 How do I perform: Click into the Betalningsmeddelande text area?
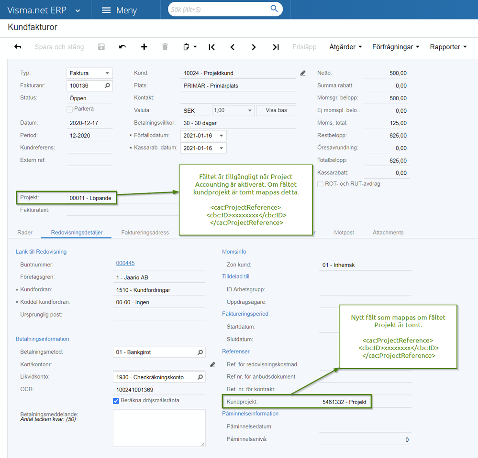(x=159, y=428)
